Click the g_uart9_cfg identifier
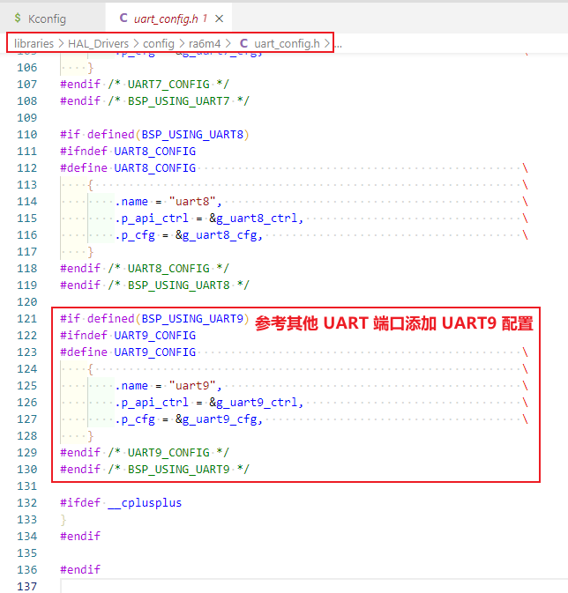This screenshot has height=593, width=568. pyautogui.click(x=222, y=419)
